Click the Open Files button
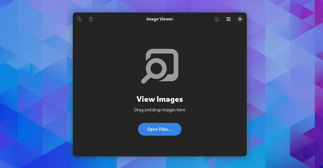Image resolution: width=323 pixels, height=168 pixels. tap(160, 129)
